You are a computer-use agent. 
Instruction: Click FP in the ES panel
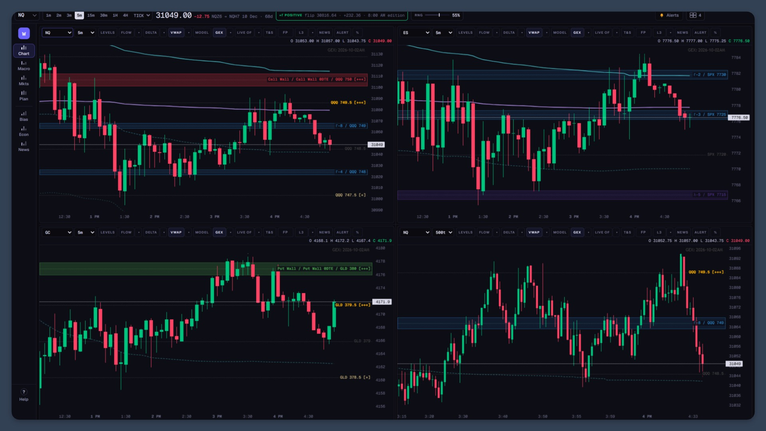click(x=643, y=32)
